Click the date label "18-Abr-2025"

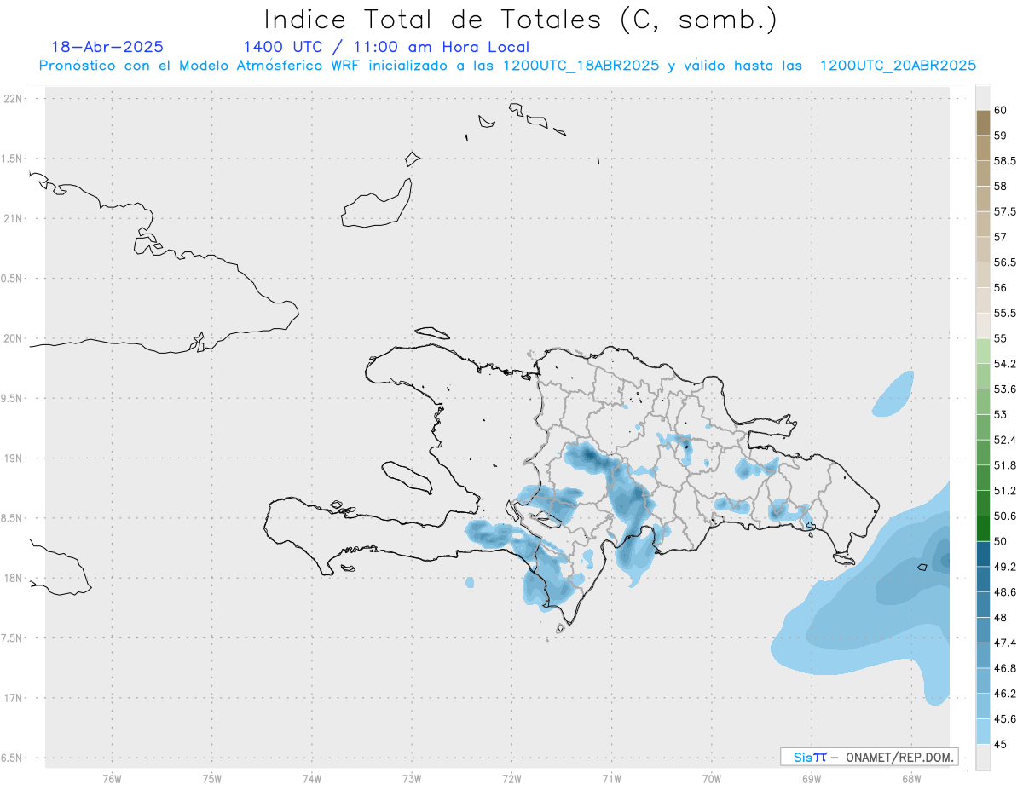click(107, 48)
